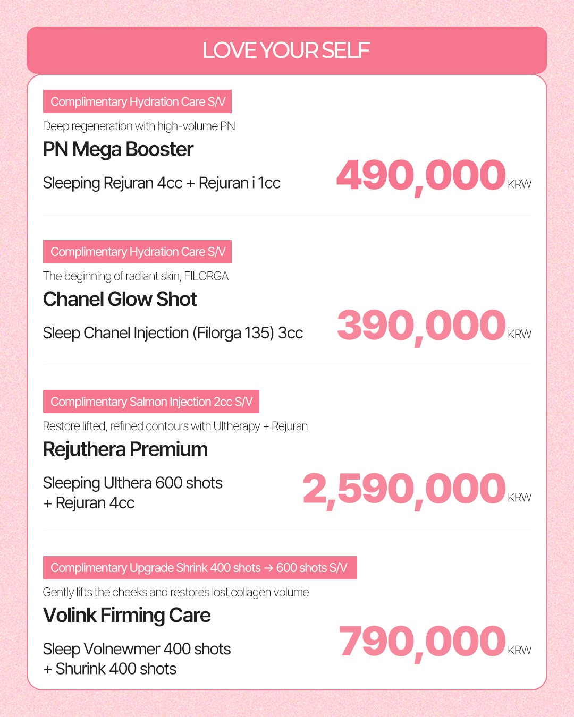Select the Rejuthera Premium title
This screenshot has width=574, height=717.
point(125,449)
